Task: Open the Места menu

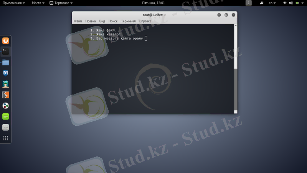Action: (38, 3)
